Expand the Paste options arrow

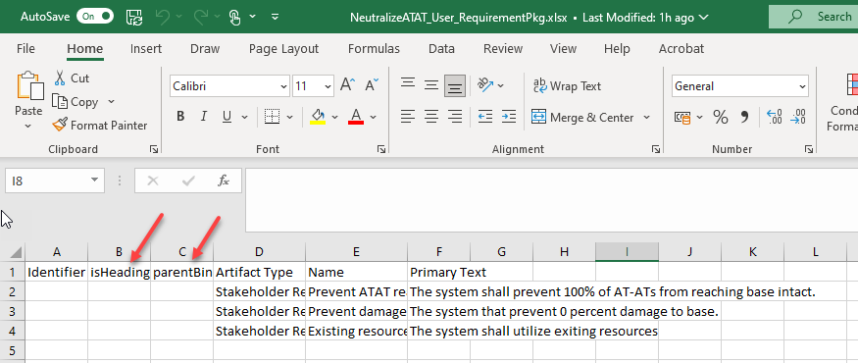[x=28, y=127]
